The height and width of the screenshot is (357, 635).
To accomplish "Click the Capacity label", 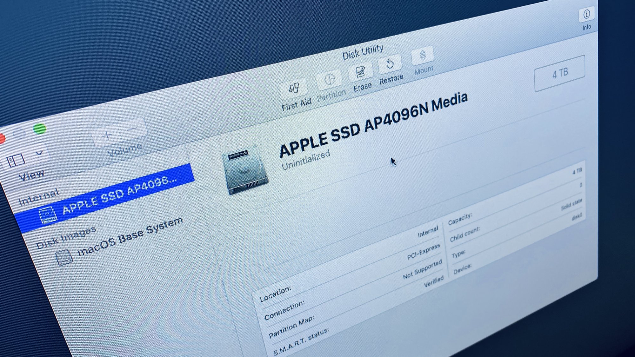I will [x=460, y=219].
